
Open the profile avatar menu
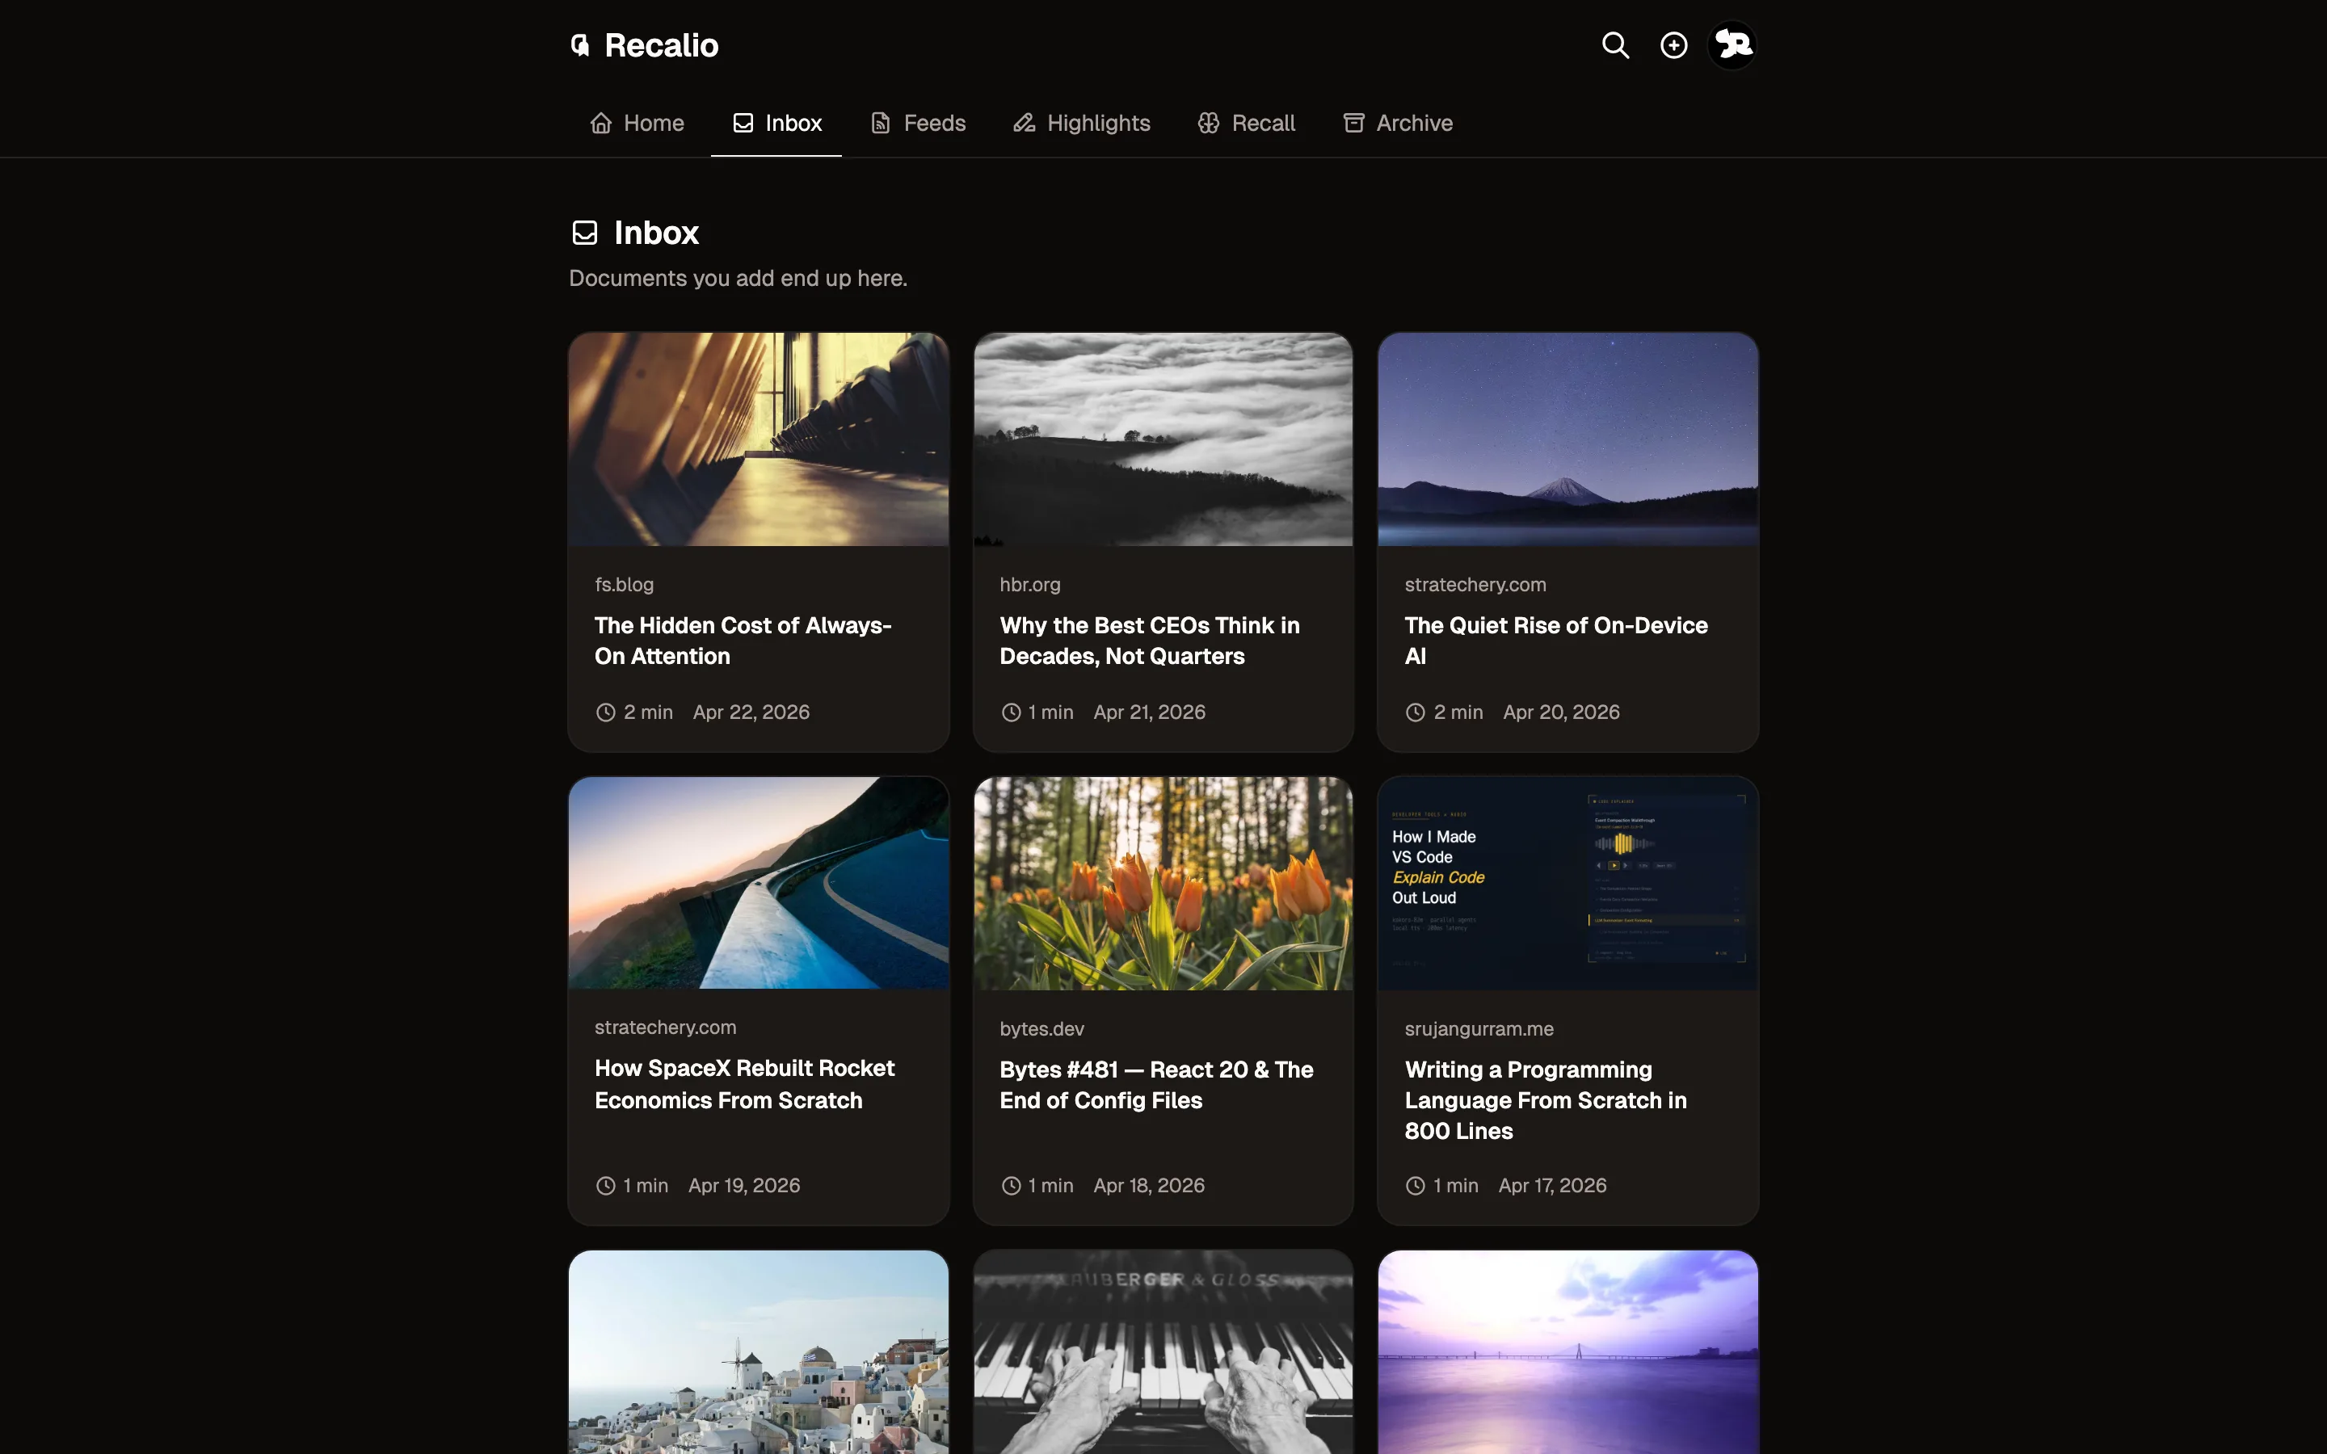[x=1732, y=44]
